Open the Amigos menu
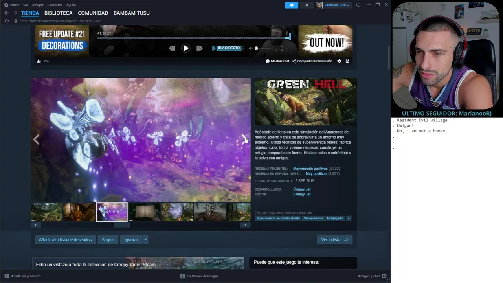Viewport: 503px width, 283px height. (x=38, y=5)
